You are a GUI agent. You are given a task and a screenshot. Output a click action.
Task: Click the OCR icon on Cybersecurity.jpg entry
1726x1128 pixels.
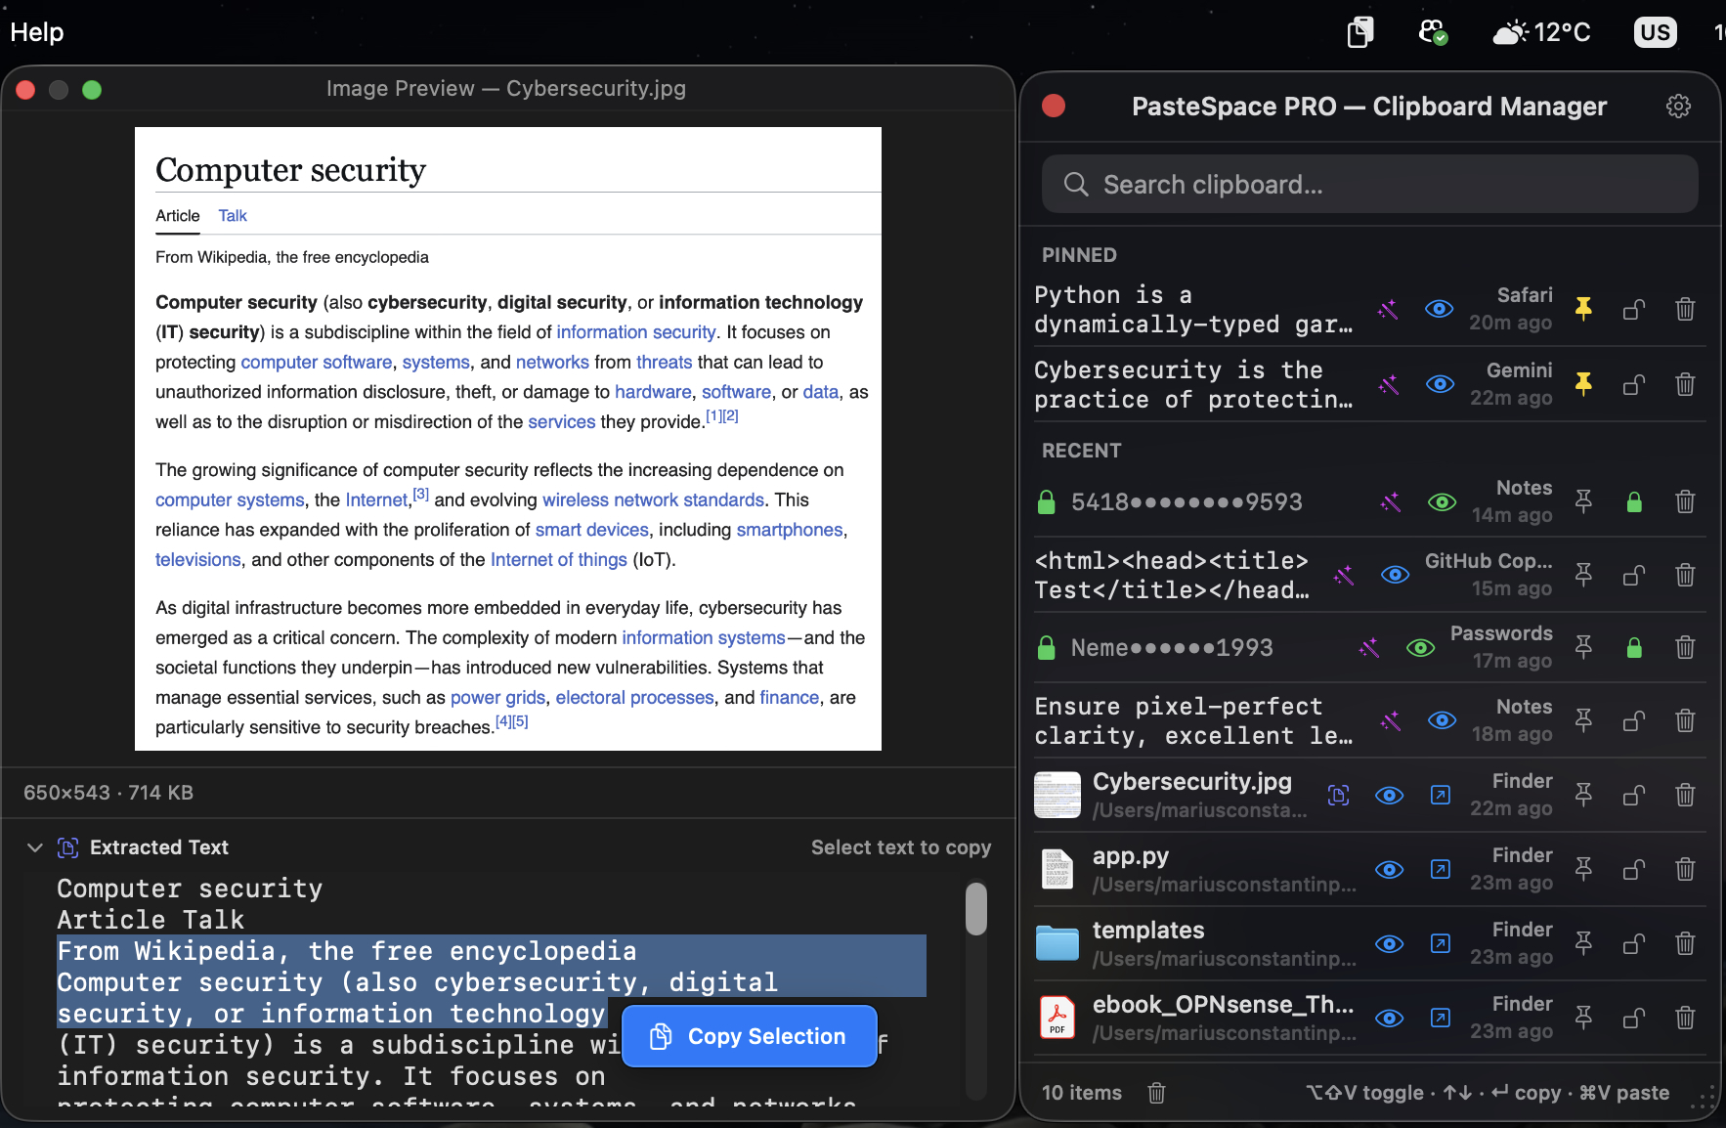point(1339,795)
